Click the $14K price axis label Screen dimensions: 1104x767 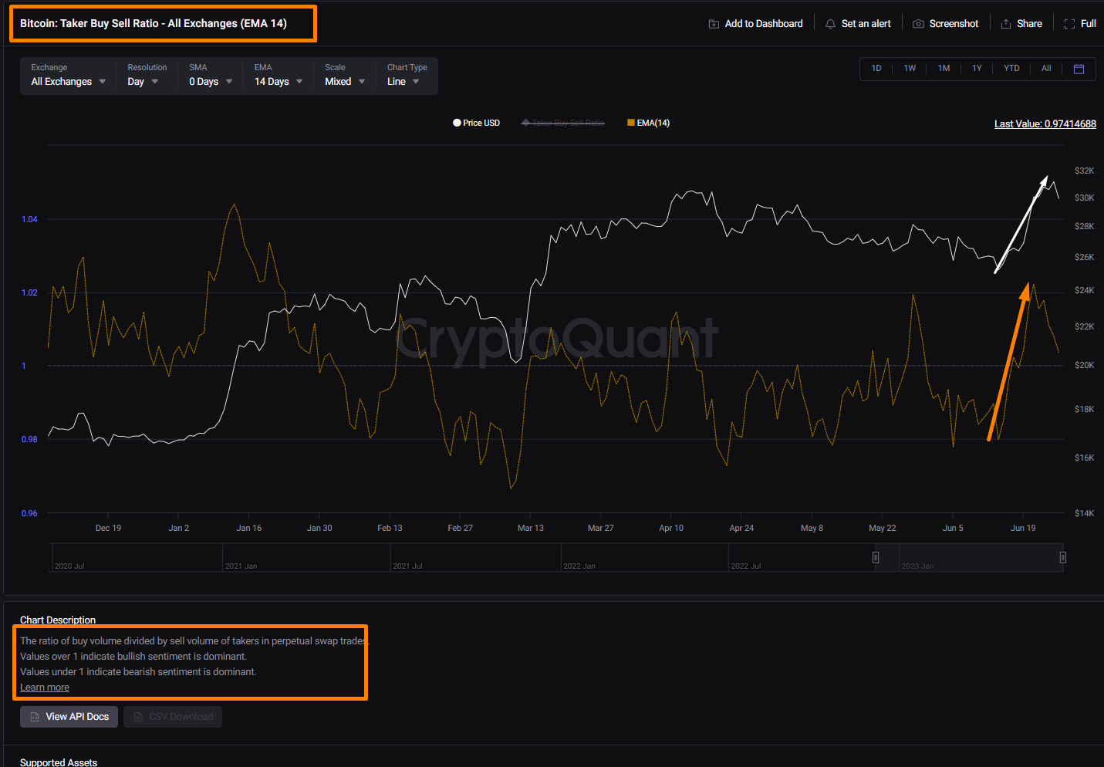[1084, 513]
